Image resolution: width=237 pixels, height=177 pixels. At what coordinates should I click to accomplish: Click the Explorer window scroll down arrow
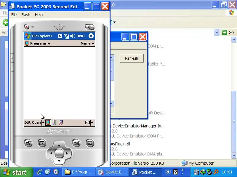(x=234, y=155)
